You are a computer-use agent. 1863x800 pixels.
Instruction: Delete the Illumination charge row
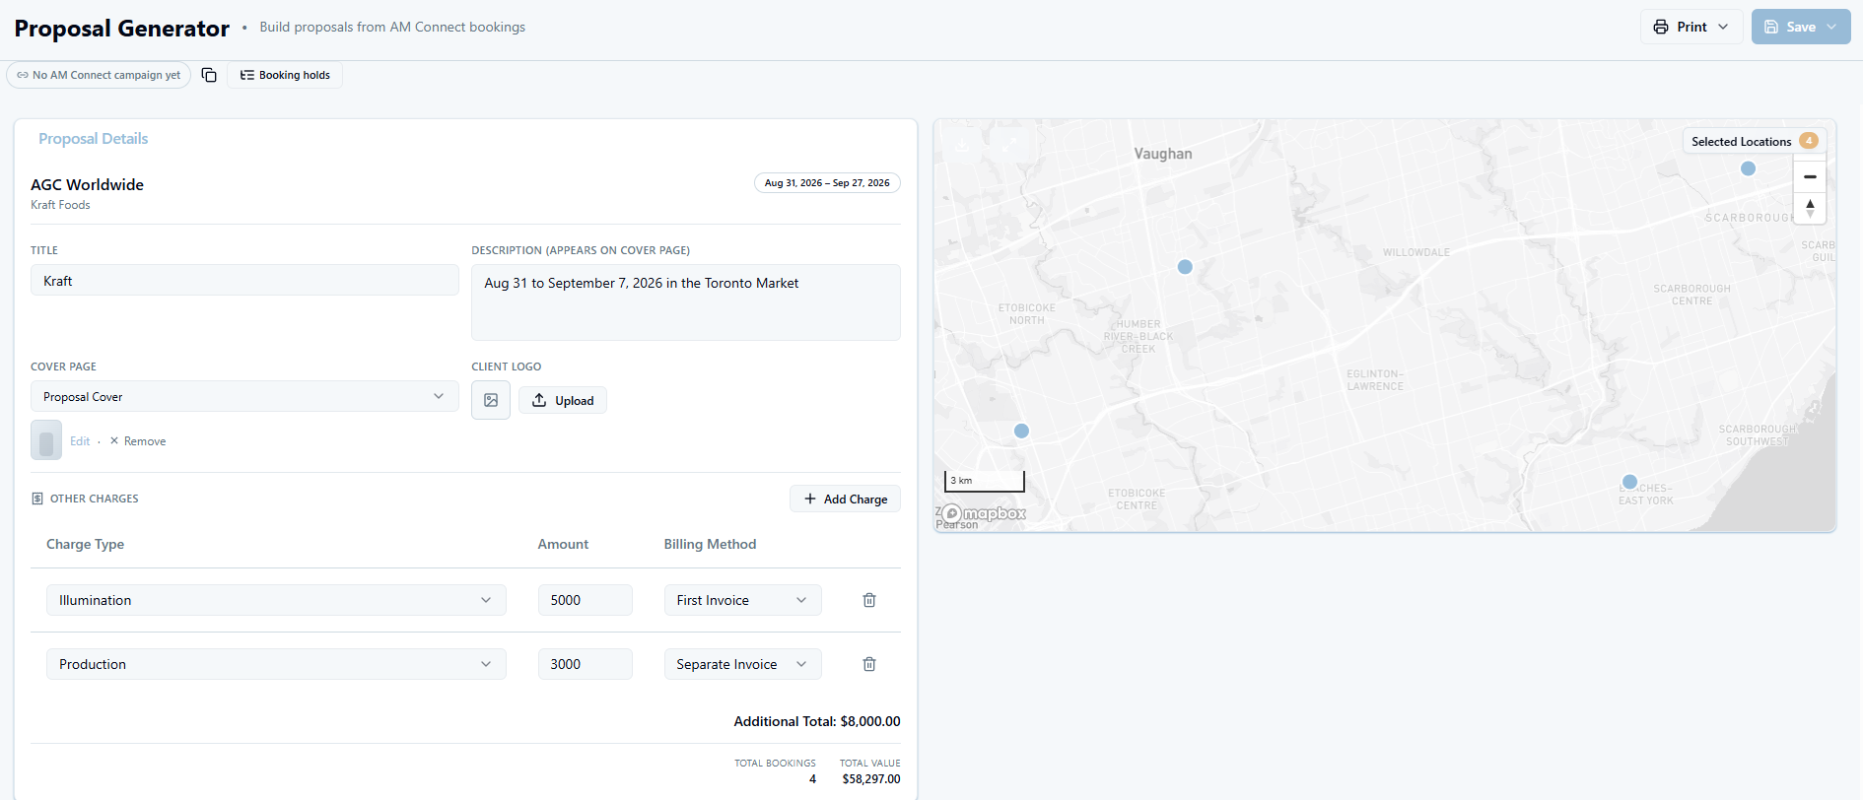point(869,600)
